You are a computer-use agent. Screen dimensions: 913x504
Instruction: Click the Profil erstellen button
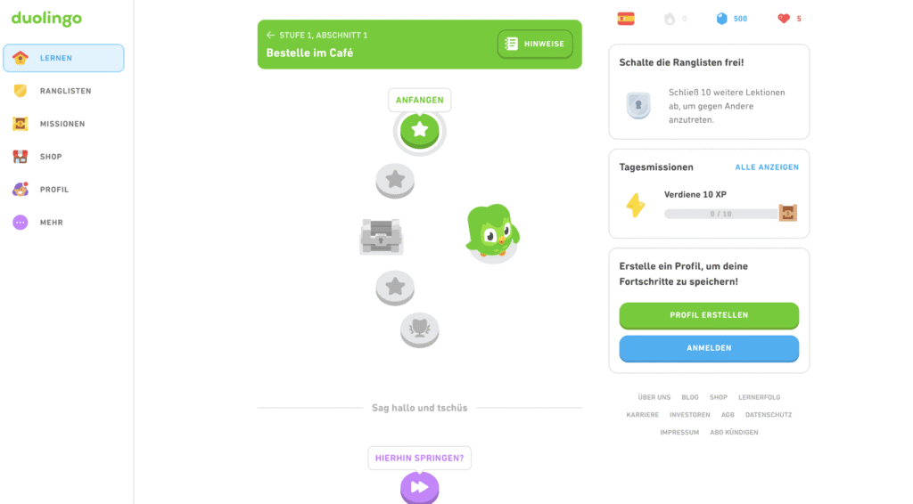(709, 315)
